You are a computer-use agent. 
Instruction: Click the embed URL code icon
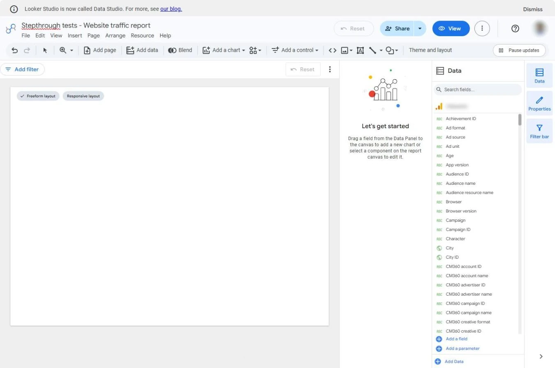click(x=333, y=50)
